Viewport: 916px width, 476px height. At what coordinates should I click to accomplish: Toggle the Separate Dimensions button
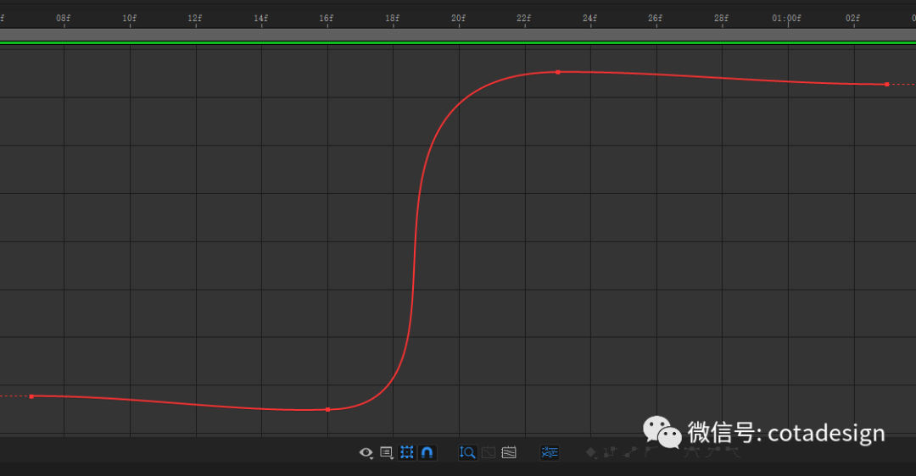550,452
